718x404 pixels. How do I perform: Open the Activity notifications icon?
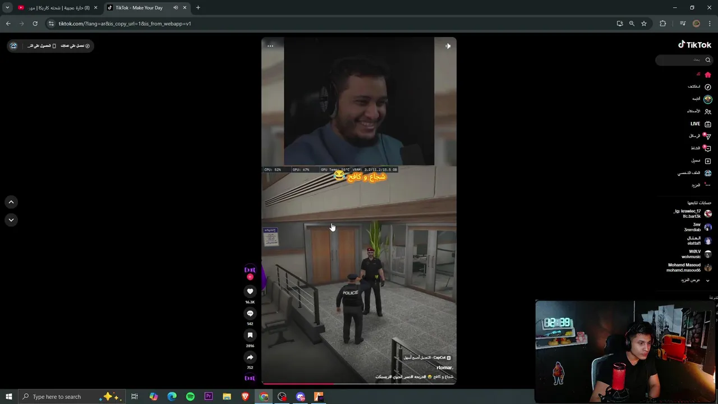point(708,148)
